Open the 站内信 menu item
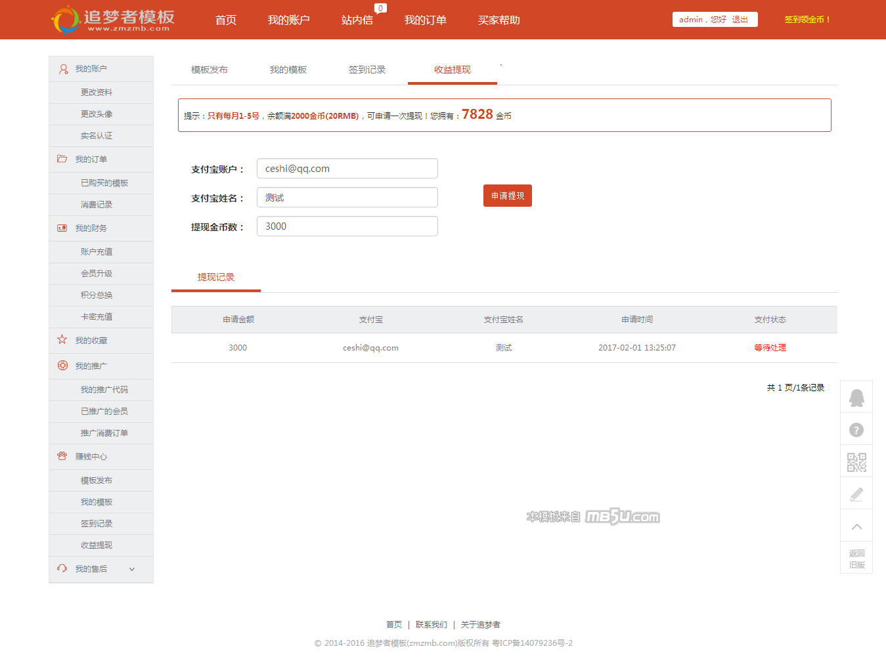The width and height of the screenshot is (886, 659). click(357, 20)
